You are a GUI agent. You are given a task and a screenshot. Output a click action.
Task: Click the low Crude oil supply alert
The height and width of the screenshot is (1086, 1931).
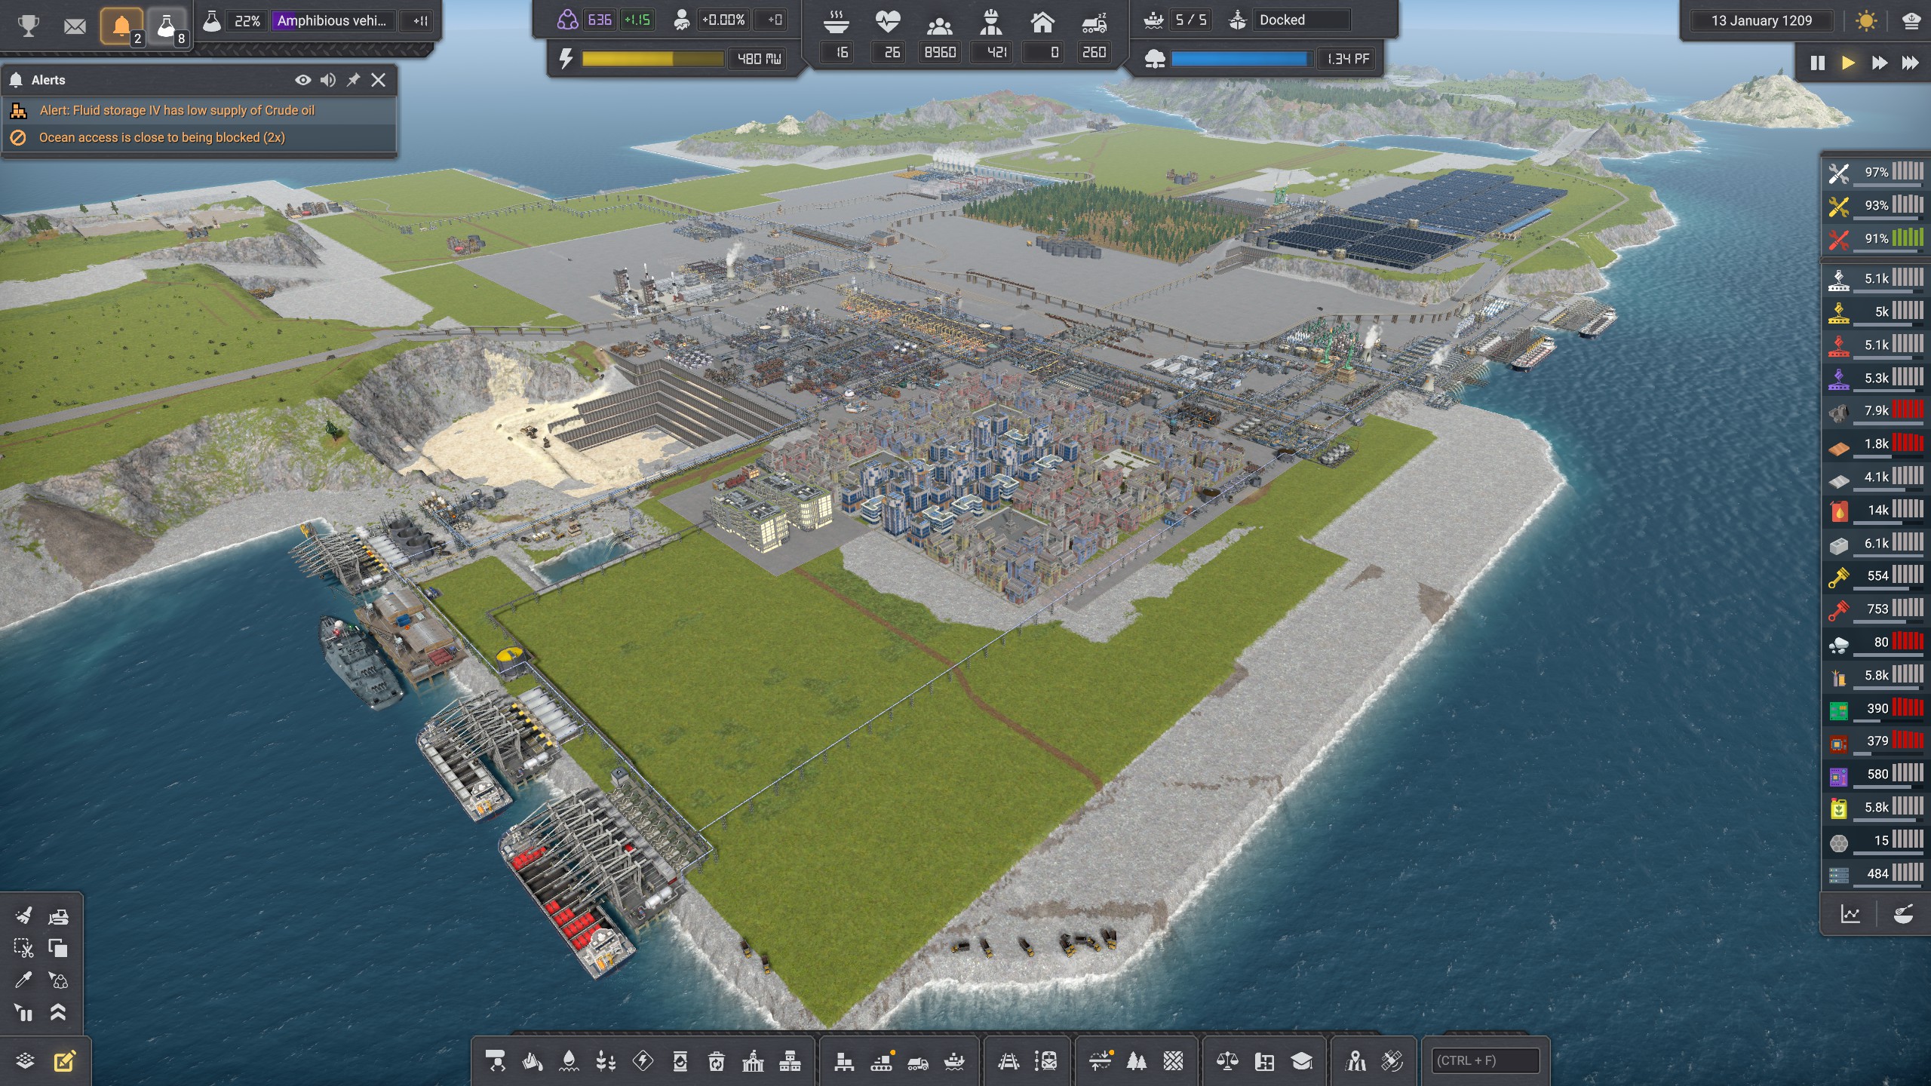pyautogui.click(x=177, y=110)
